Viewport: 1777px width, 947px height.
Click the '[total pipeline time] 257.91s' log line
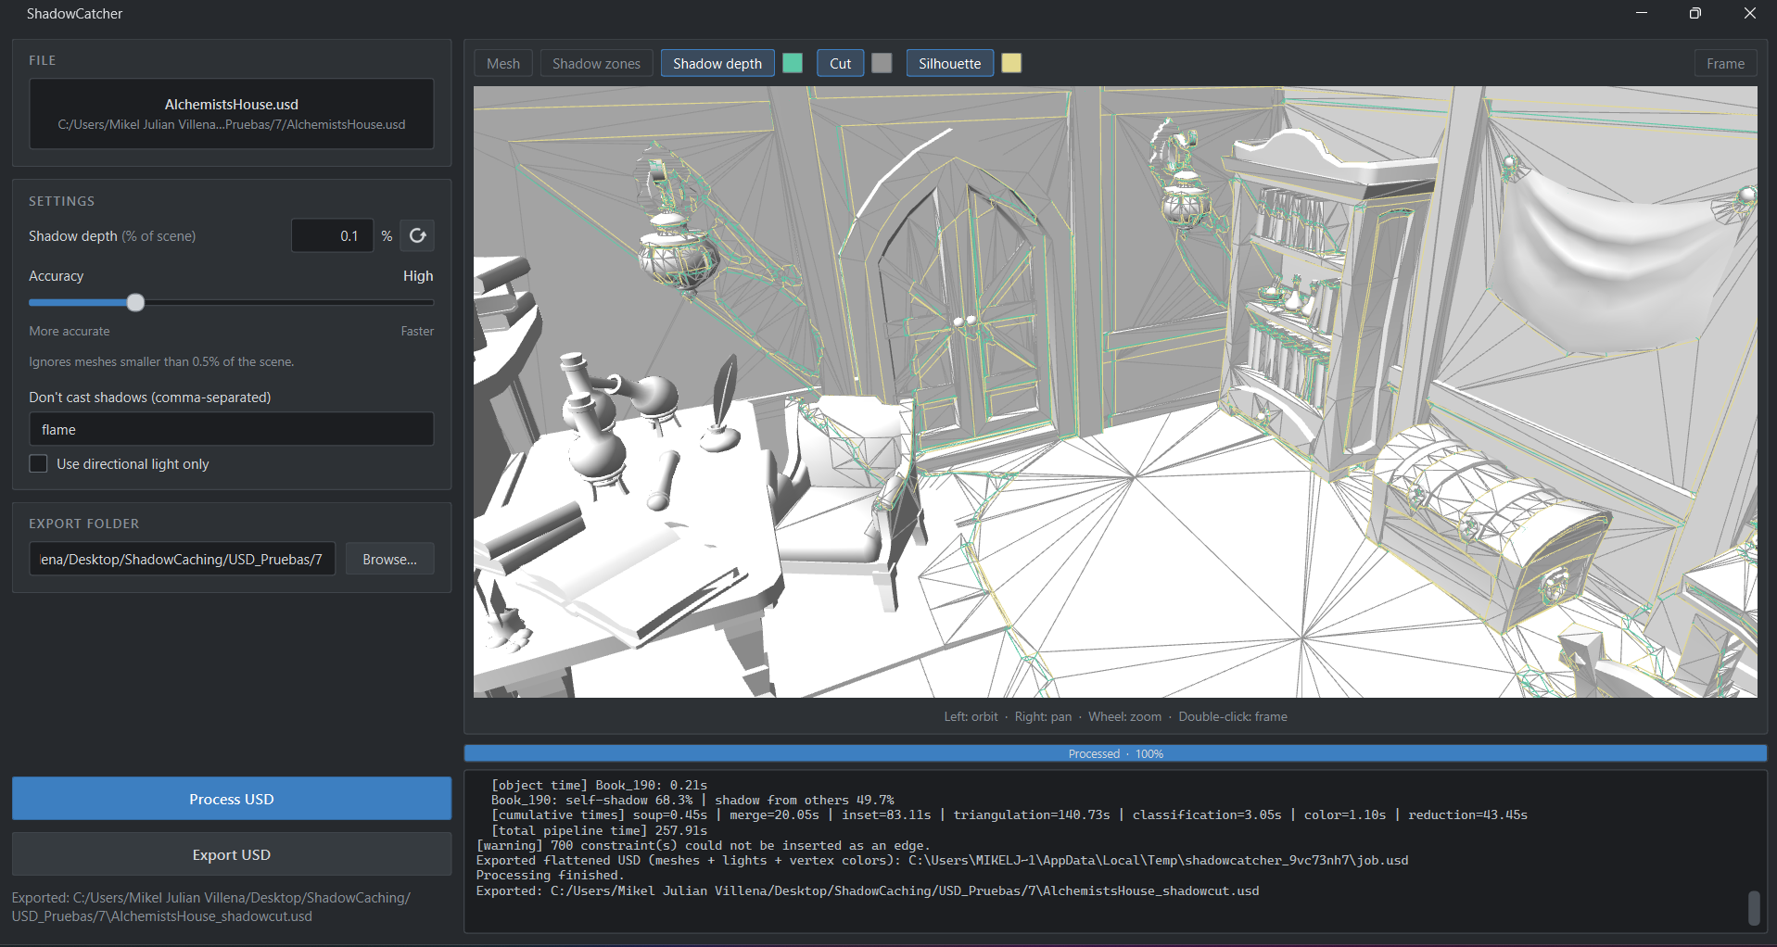tap(599, 830)
